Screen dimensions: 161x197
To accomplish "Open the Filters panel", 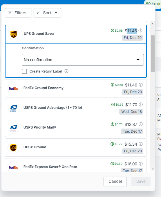I will pyautogui.click(x=18, y=13).
